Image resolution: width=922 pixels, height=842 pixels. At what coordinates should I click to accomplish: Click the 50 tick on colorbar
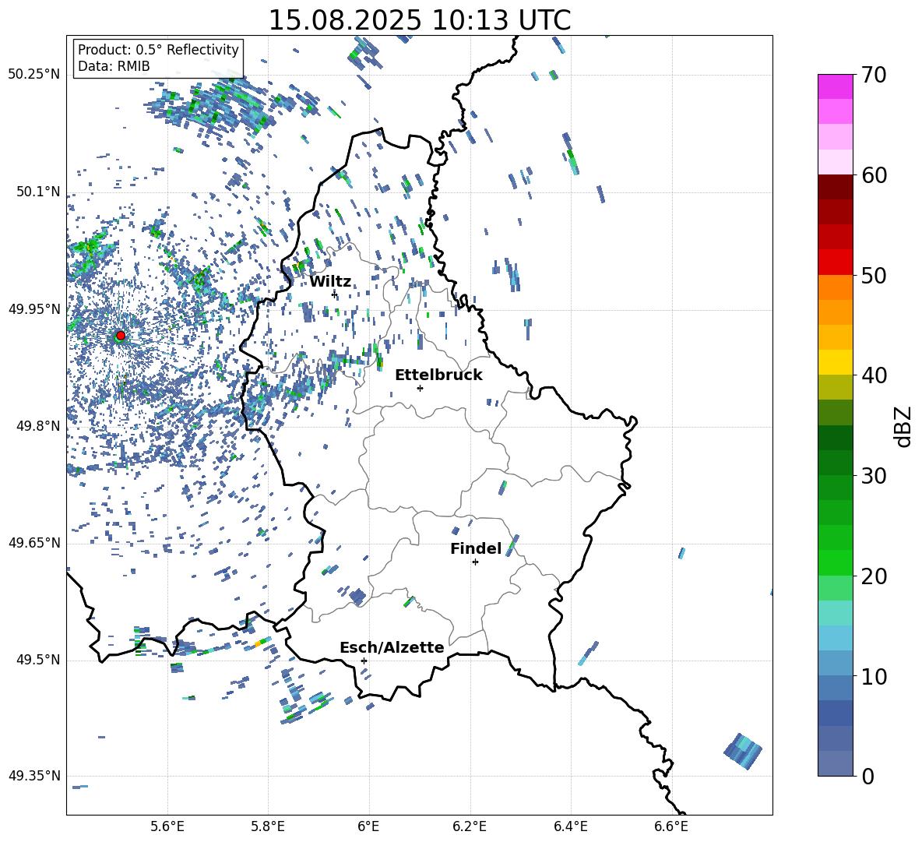[874, 276]
